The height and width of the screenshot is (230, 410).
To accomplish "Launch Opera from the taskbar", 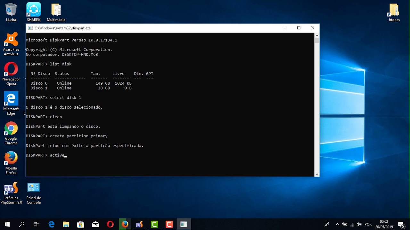I will (x=110, y=224).
